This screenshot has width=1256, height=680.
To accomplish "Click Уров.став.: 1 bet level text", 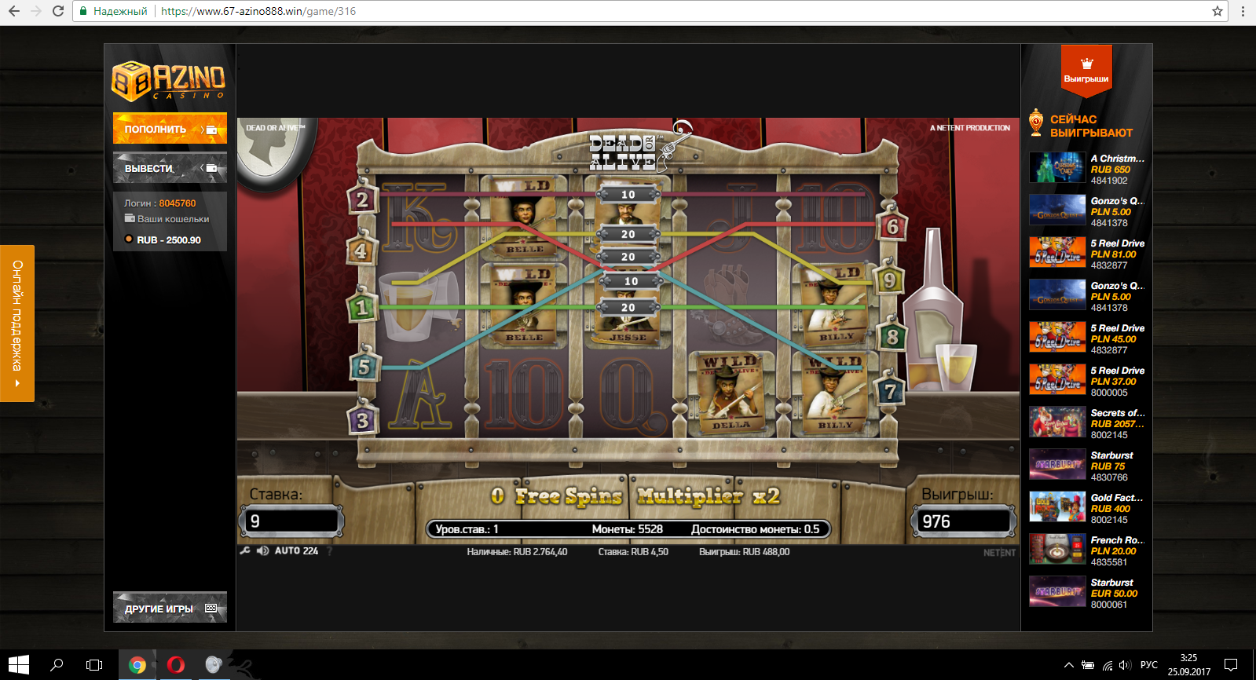I will 467,529.
